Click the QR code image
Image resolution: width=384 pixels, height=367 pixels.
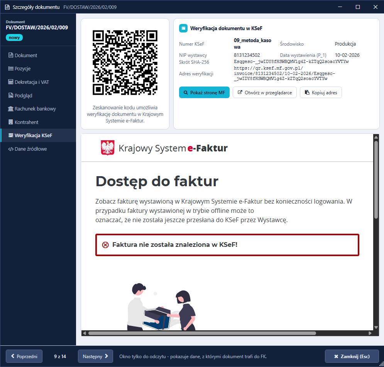pos(125,63)
